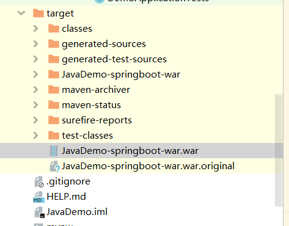
Task: Expand the JavaDemo-springboot-war folder arrow
Action: pos(35,75)
